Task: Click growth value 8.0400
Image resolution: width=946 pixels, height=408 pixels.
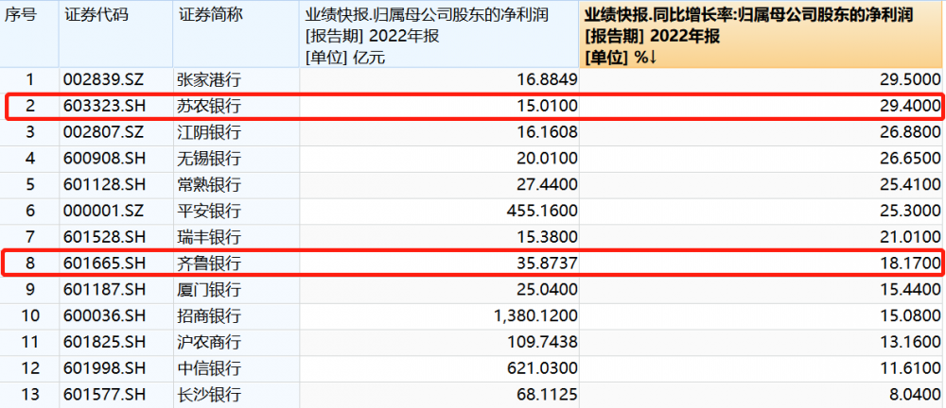Action: coord(917,395)
